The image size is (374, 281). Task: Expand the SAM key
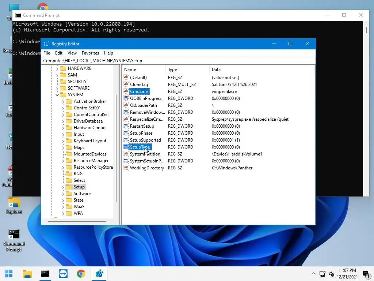pos(57,75)
